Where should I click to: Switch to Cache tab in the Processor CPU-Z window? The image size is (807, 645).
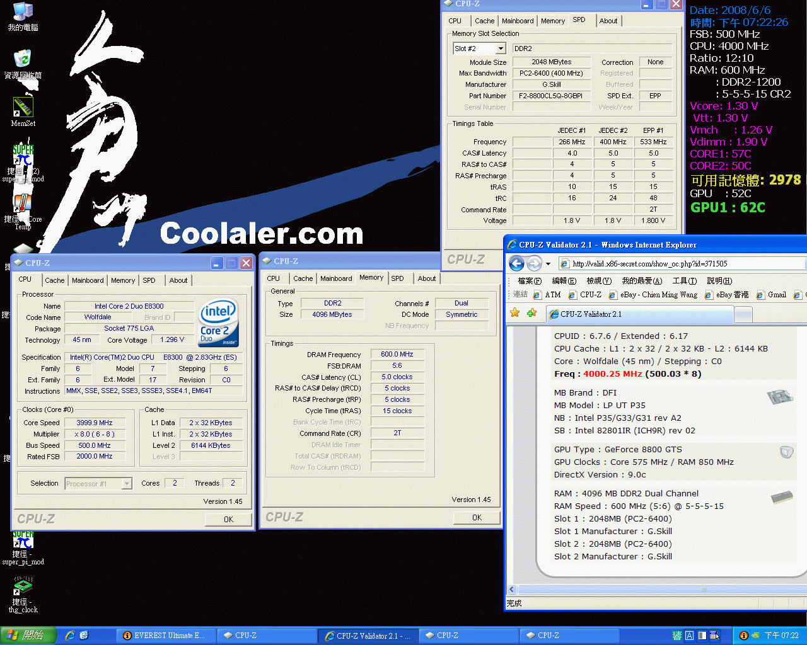click(x=54, y=280)
